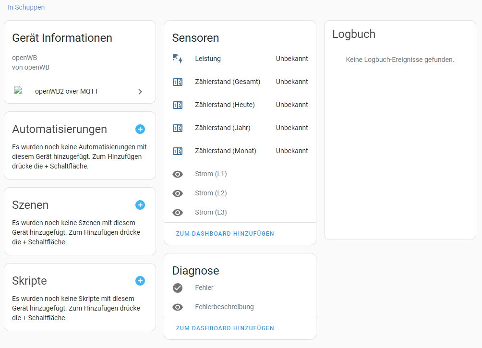Open the In Schuppen area link
This screenshot has width=482, height=348.
point(26,8)
